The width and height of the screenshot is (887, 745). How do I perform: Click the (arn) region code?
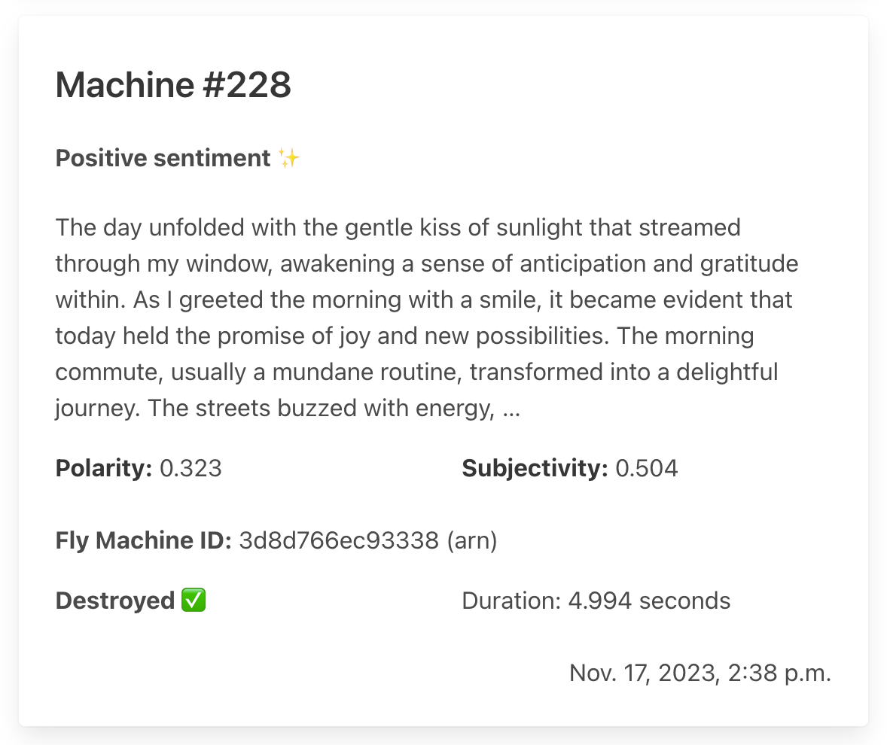point(472,540)
